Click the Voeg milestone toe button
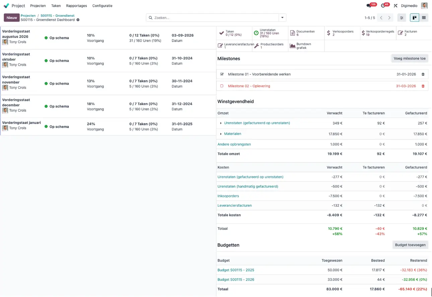The height and width of the screenshot is (297, 432). click(x=410, y=59)
